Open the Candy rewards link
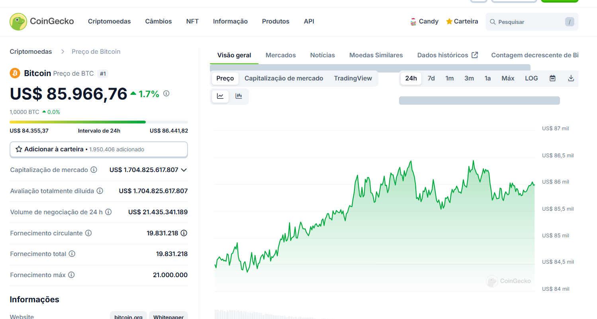Image resolution: width=597 pixels, height=319 pixels. pyautogui.click(x=424, y=22)
